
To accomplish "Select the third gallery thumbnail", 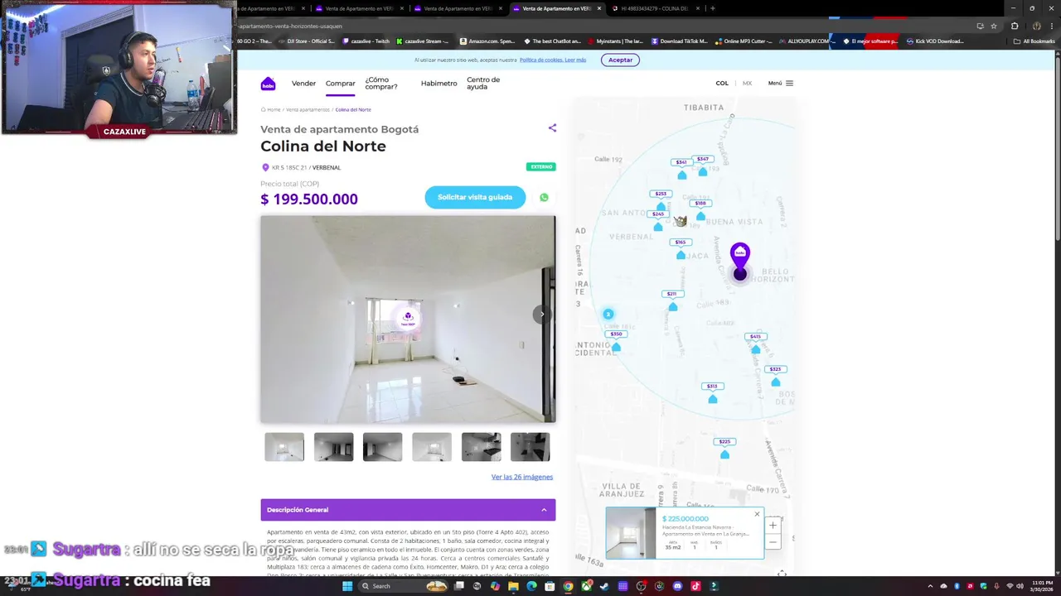I will [x=382, y=447].
